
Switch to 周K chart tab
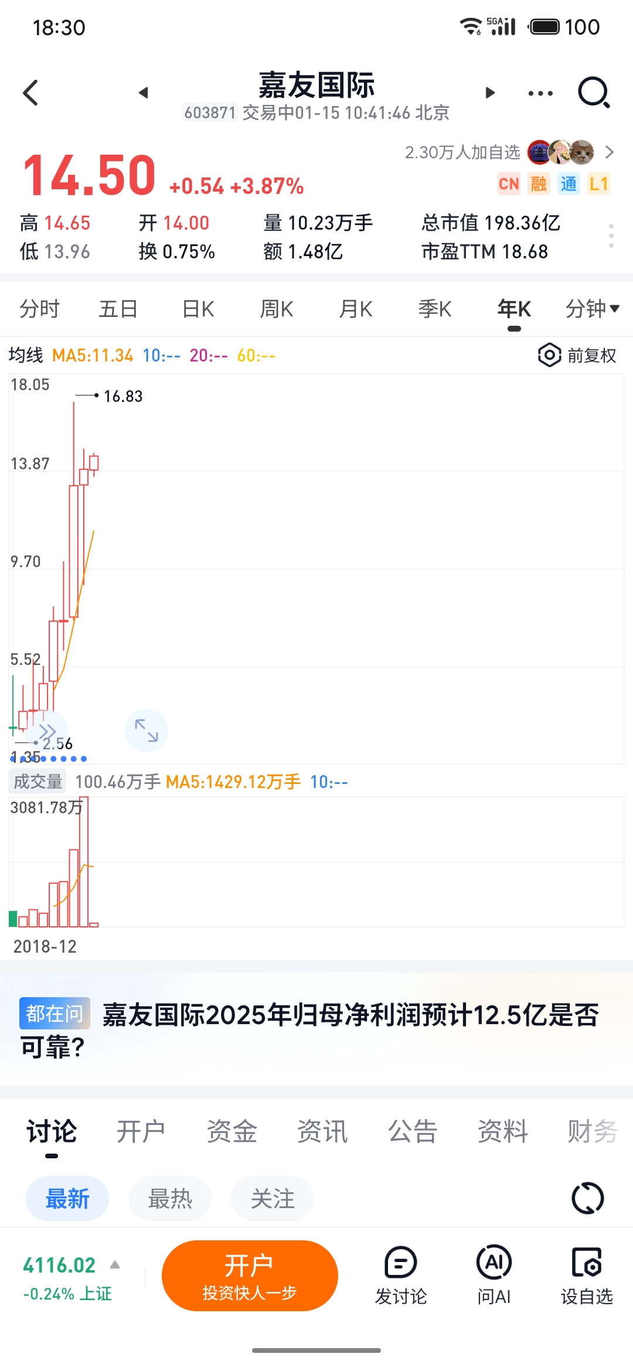(x=277, y=308)
